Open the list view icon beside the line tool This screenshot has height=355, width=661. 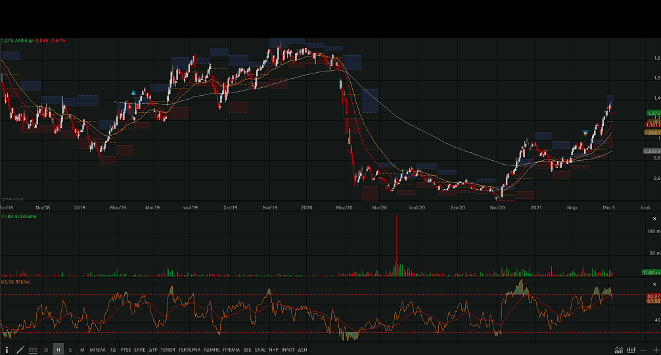33,350
